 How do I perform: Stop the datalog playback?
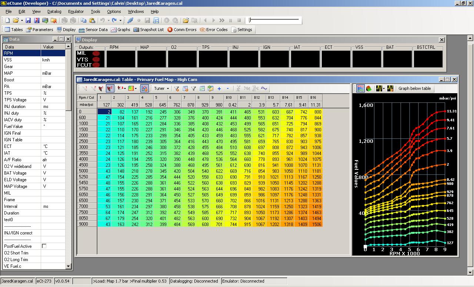[239, 20]
